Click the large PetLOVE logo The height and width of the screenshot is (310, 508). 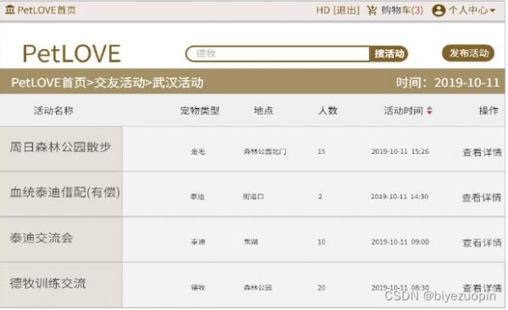72,53
